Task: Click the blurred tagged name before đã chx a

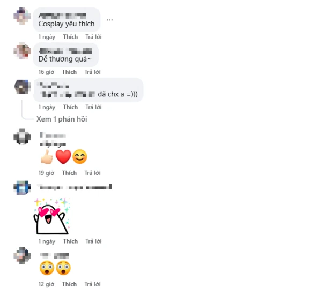Action: click(x=67, y=94)
